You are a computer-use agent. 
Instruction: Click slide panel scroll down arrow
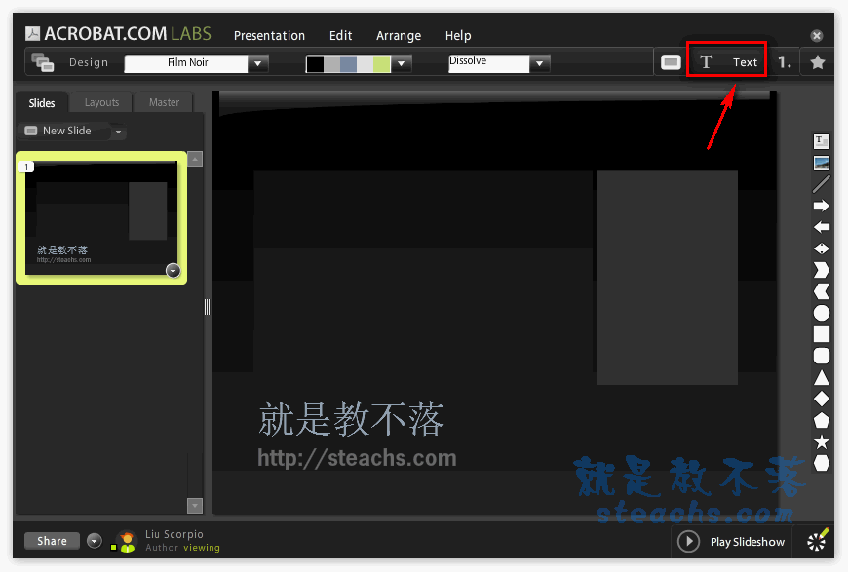(195, 506)
